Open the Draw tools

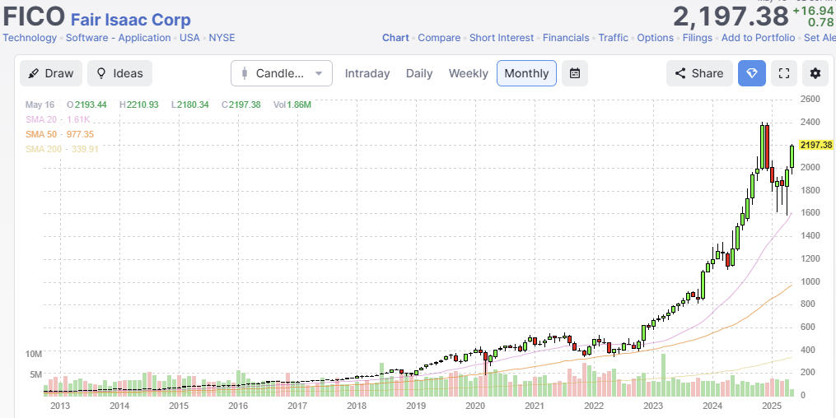click(x=50, y=73)
